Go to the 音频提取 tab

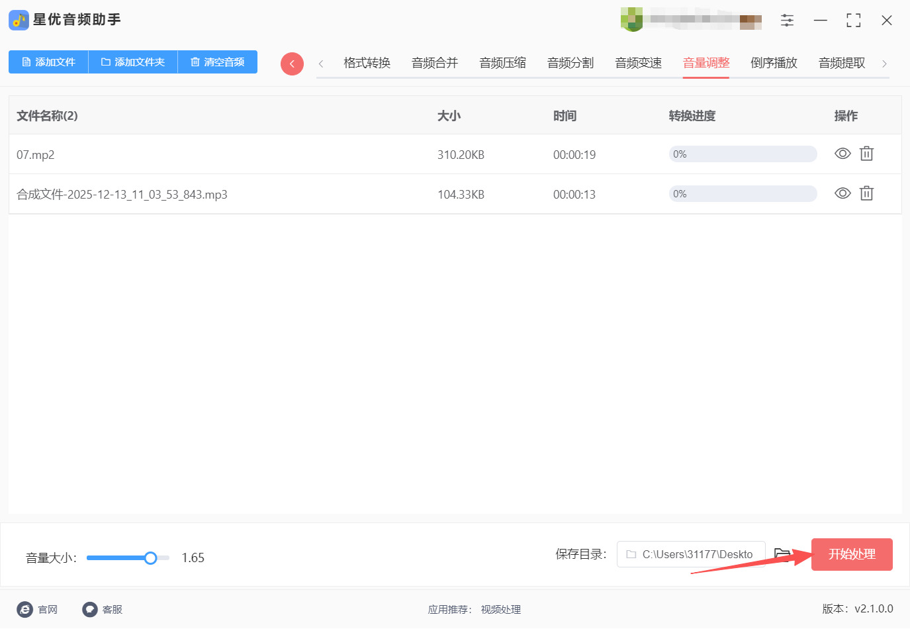842,63
